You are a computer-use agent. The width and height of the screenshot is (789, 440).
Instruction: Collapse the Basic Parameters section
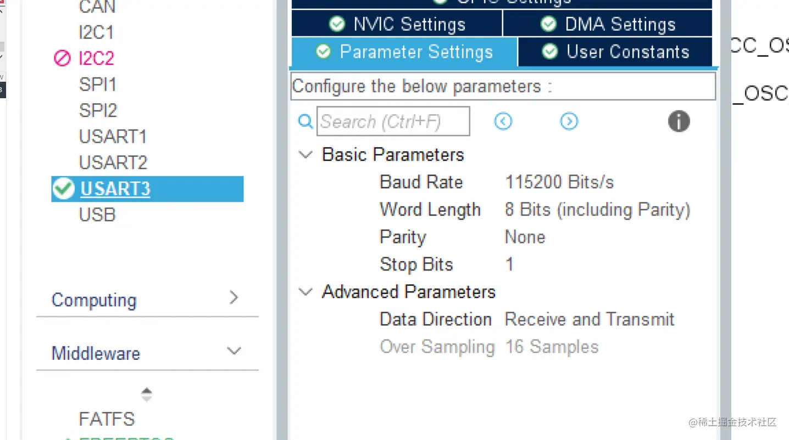coord(305,155)
